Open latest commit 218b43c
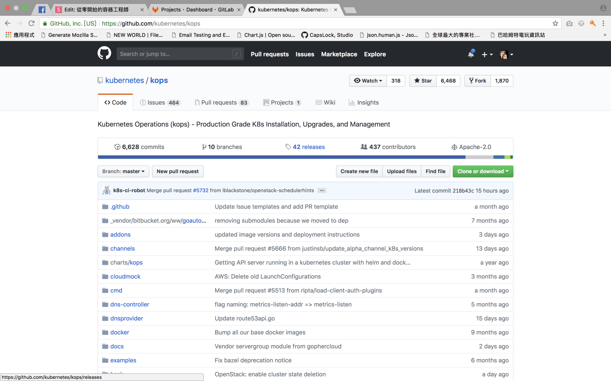Viewport: 611px width, 381px height. click(x=463, y=191)
